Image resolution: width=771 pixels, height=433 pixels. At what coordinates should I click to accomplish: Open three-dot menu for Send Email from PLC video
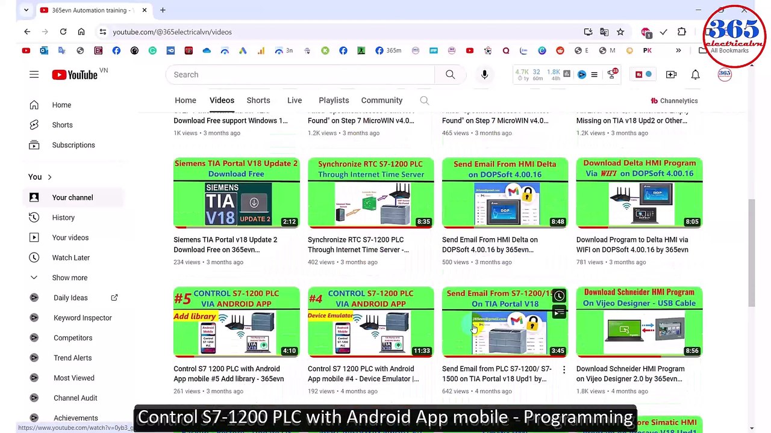(564, 370)
